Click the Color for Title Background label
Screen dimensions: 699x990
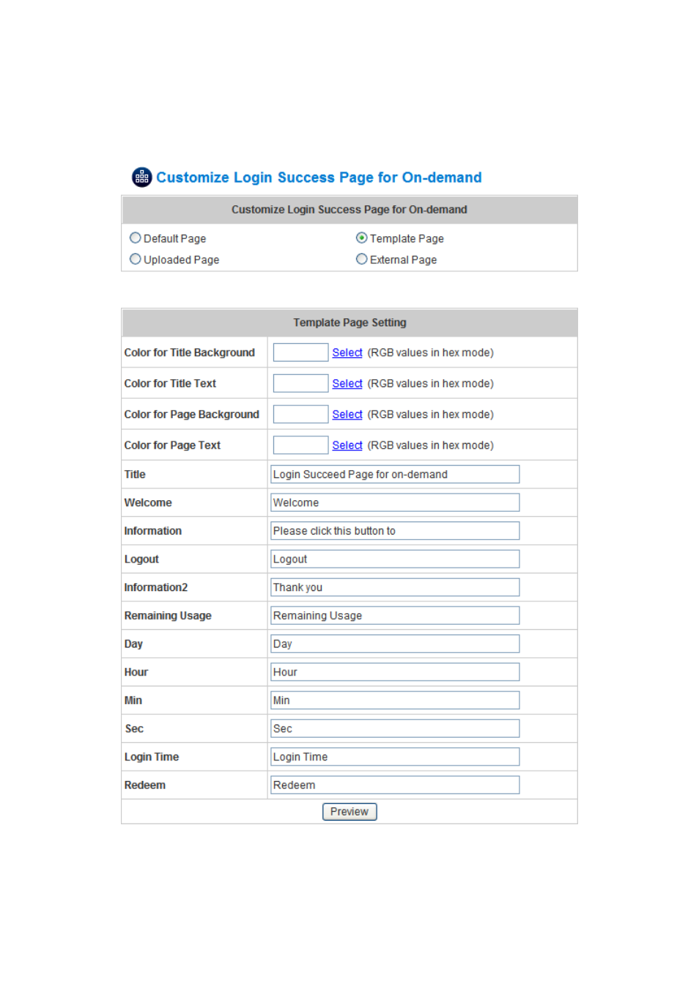click(190, 353)
